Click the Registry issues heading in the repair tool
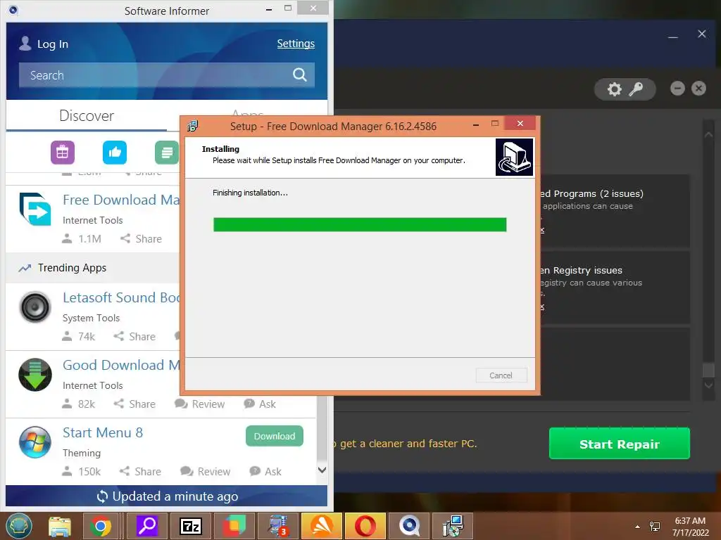Image resolution: width=721 pixels, height=540 pixels. [582, 271]
